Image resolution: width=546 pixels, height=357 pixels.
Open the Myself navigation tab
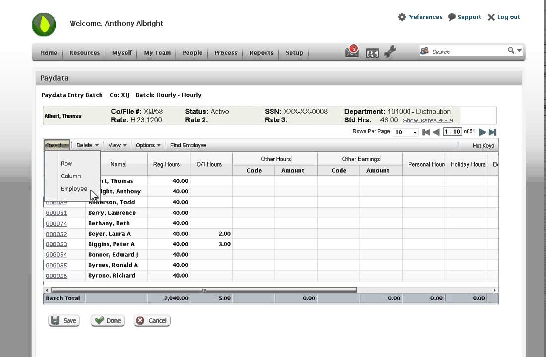click(x=122, y=53)
